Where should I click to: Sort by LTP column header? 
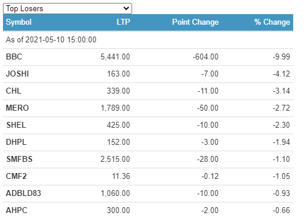(x=123, y=22)
